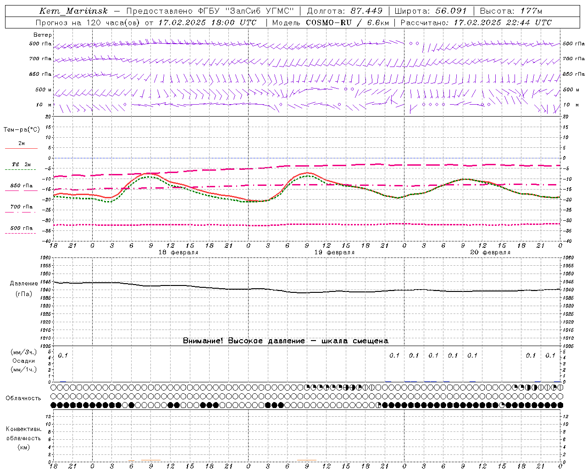The height and width of the screenshot is (470, 587).
Task: Click the Широта: 56.091 value
Action: point(431,11)
